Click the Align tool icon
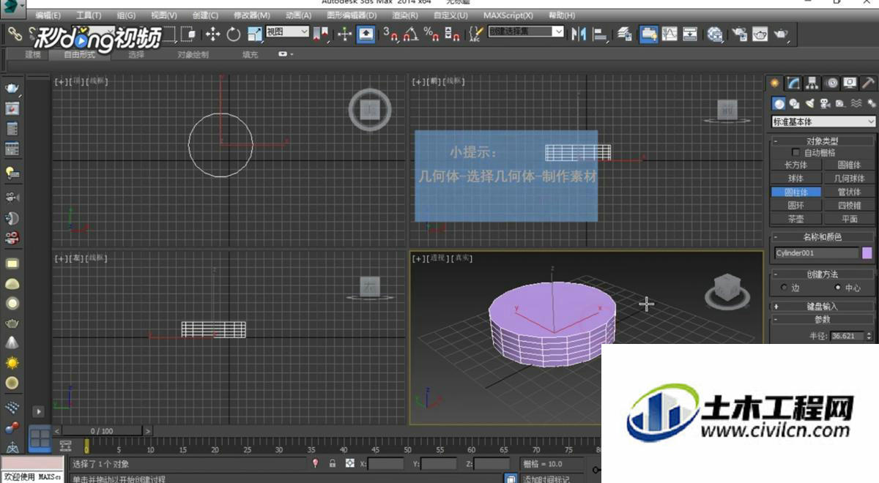The image size is (879, 483). pyautogui.click(x=600, y=34)
